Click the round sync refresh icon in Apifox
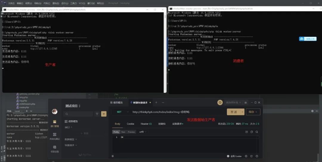Image resolution: width=322 pixels, height=162 pixels. [x=220, y=103]
